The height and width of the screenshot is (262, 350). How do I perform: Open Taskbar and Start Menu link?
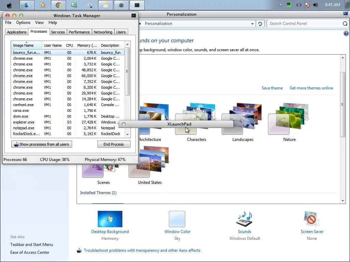[31, 245]
